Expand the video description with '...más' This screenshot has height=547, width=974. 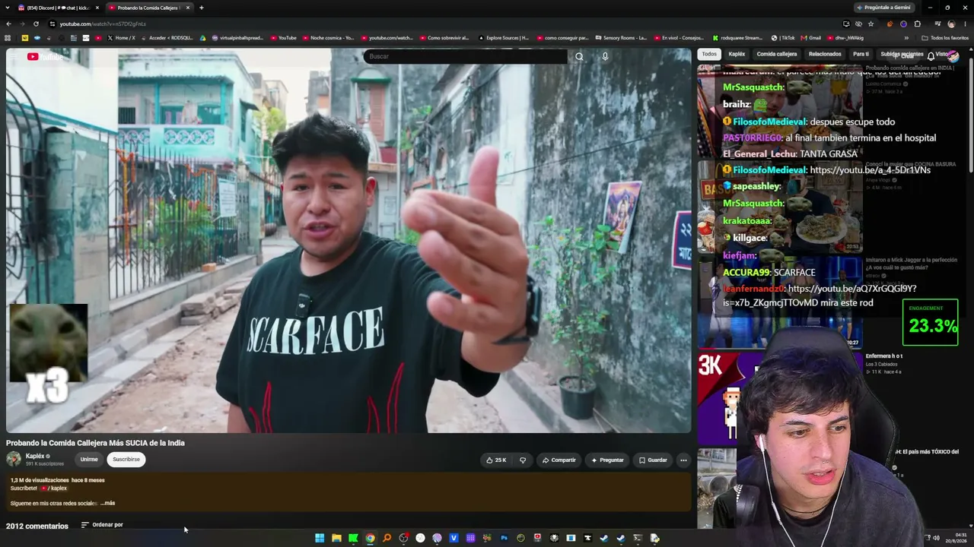point(107,503)
